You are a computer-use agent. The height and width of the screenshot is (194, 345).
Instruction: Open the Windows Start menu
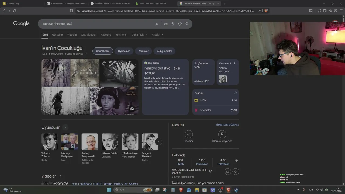pyautogui.click(x=109, y=190)
